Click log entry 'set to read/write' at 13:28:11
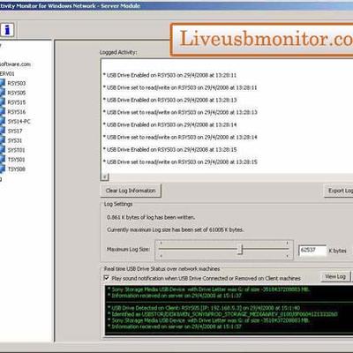The image size is (353, 353). tap(180, 87)
